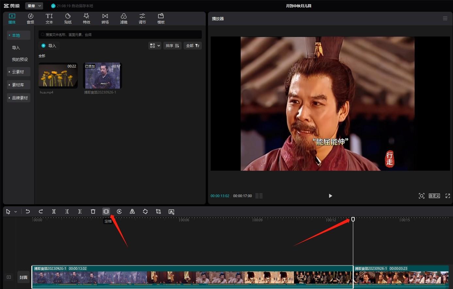Click the autosave status text
Viewport: 453px width, 289px height.
pos(75,6)
